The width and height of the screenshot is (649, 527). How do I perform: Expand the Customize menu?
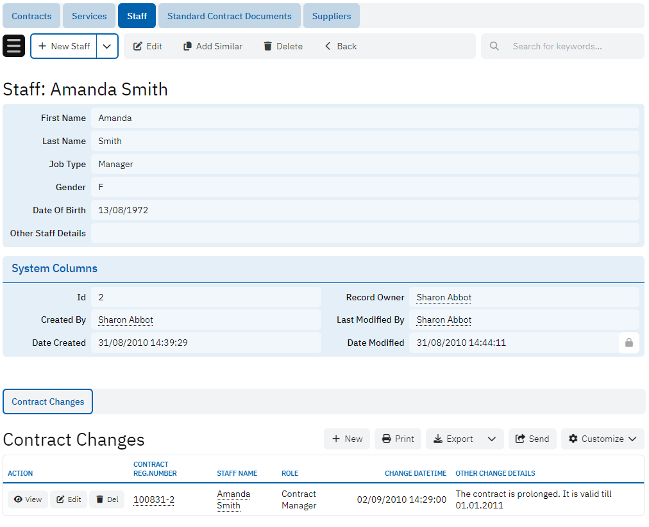(602, 439)
